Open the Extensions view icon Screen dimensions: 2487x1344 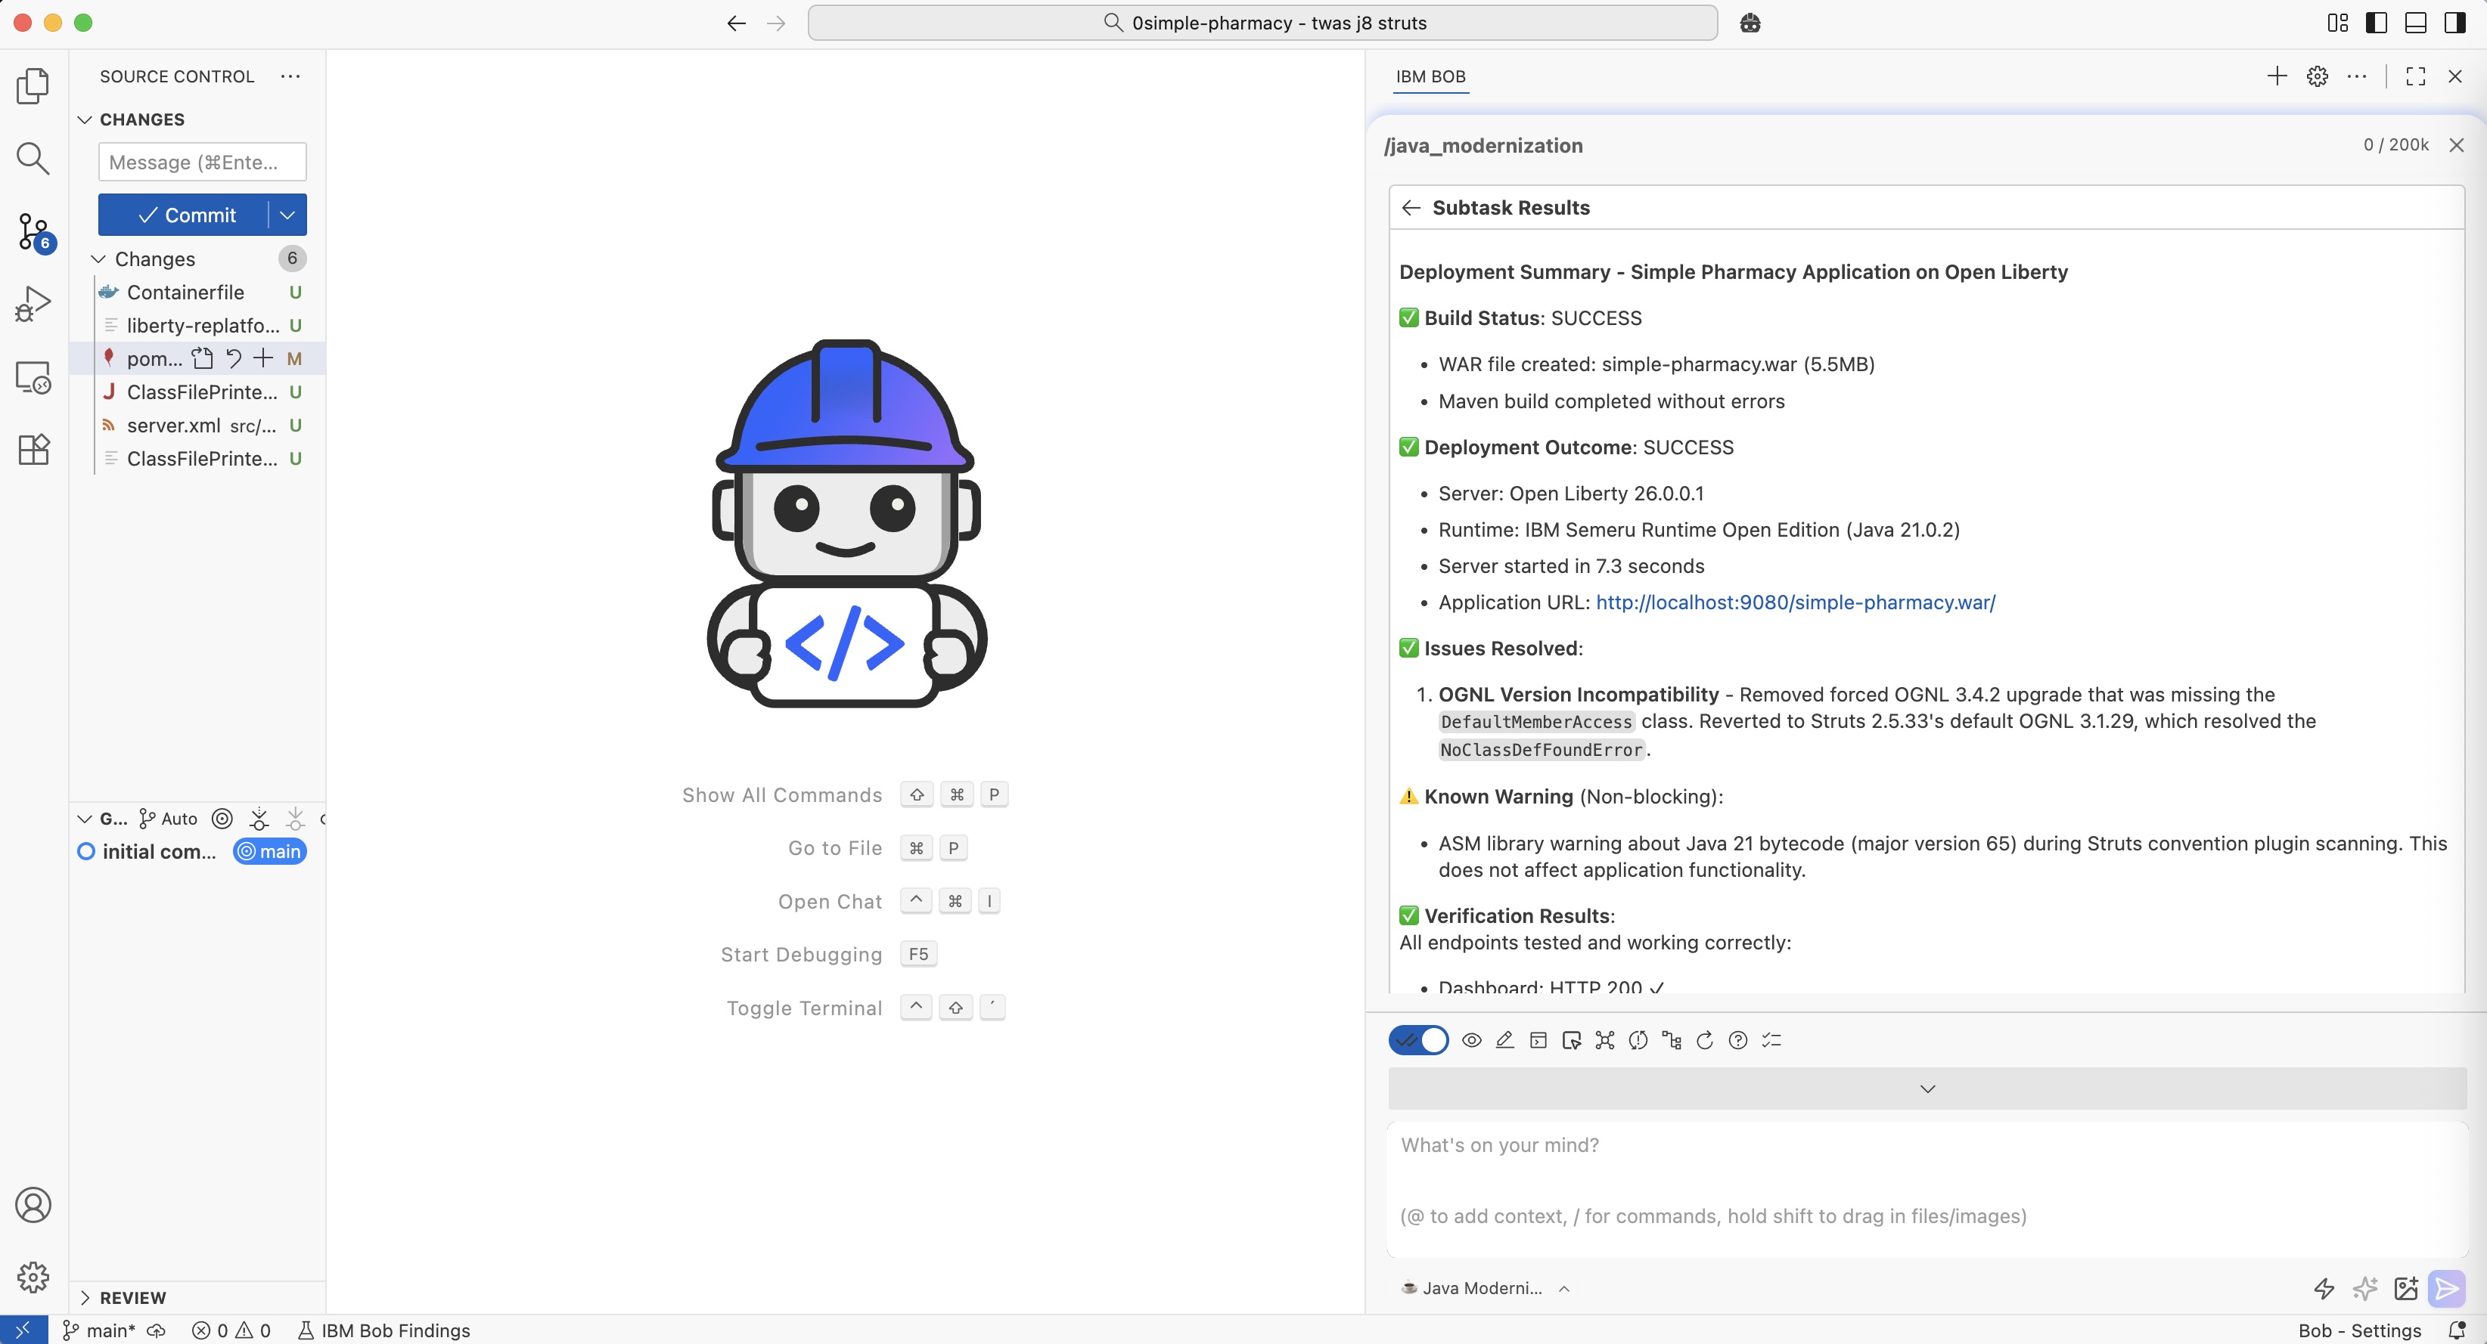(x=33, y=450)
